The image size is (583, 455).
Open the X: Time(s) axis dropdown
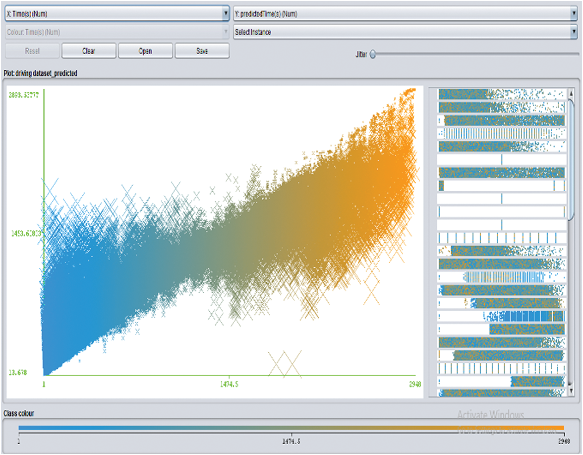tap(117, 14)
